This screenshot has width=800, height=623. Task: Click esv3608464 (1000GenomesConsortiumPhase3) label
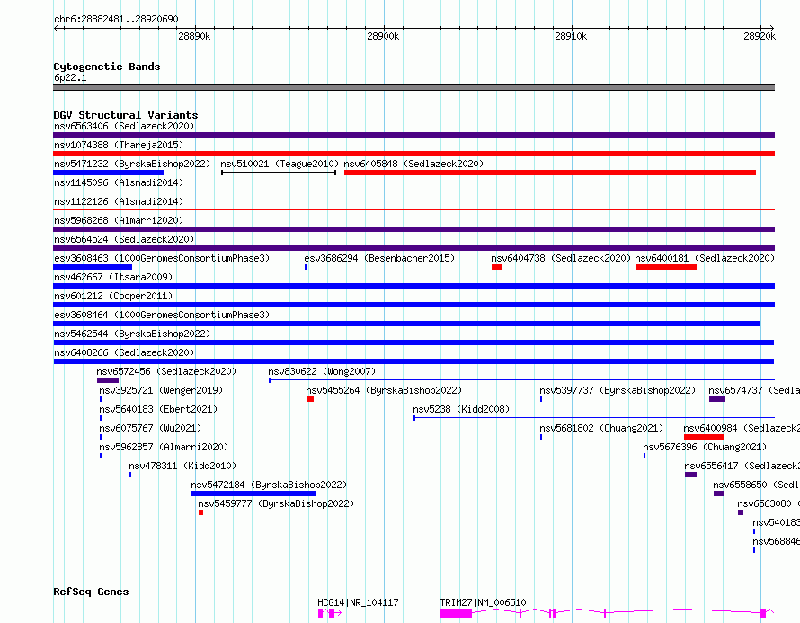(x=162, y=315)
